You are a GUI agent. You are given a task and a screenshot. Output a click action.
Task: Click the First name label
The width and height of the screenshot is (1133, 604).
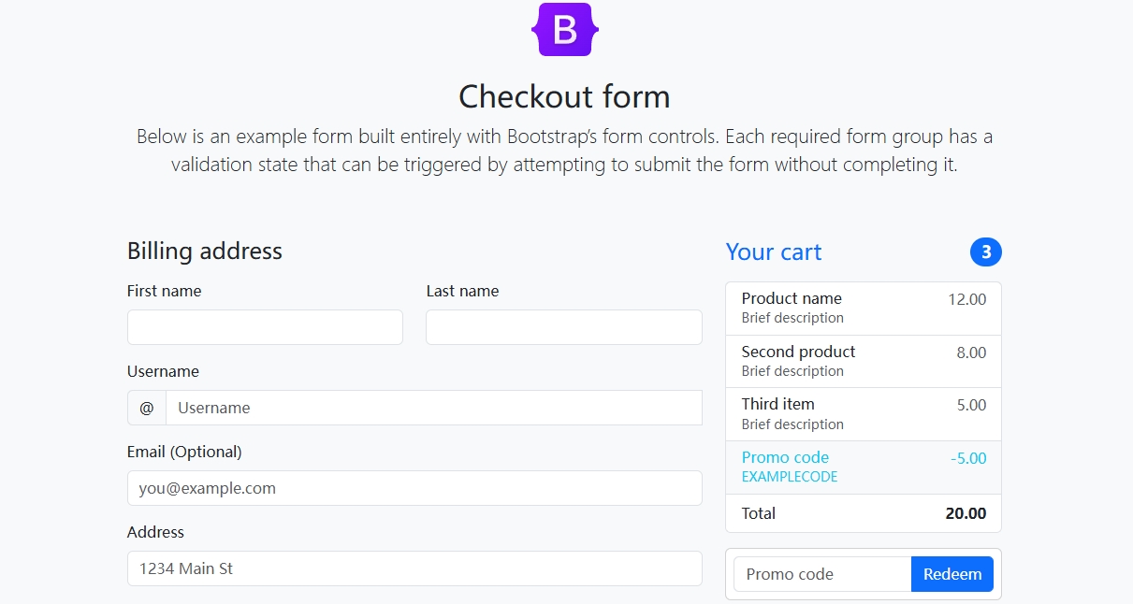[165, 291]
